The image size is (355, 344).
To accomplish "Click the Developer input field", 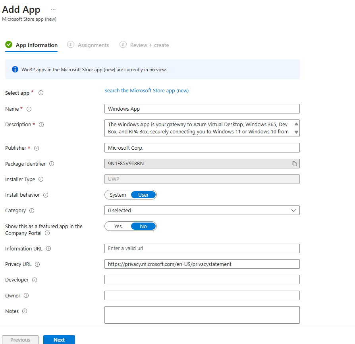I will click(x=202, y=279).
